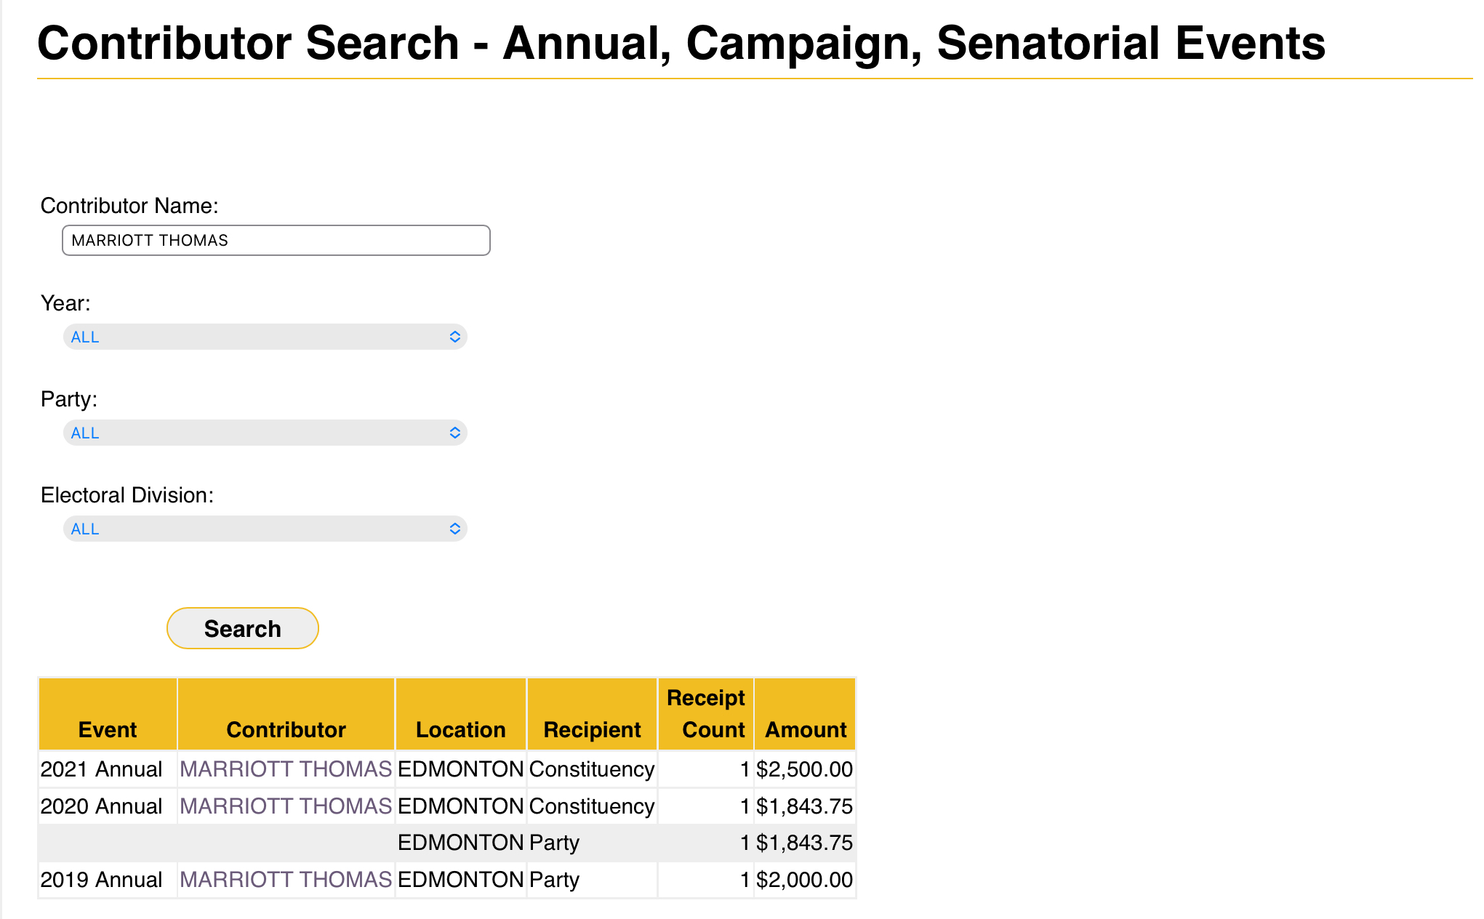The image size is (1484, 919).
Task: Click the Recipient column header
Action: click(x=592, y=729)
